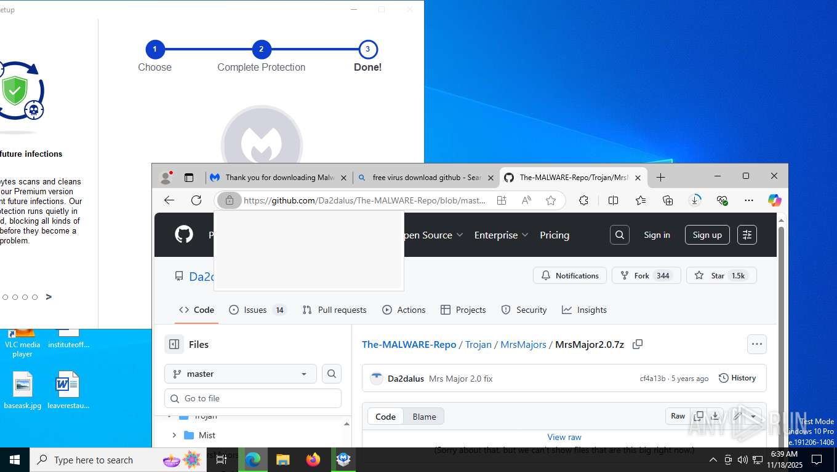Open Trojan breadcrumb link
Viewport: 837px width, 472px height.
pos(478,344)
